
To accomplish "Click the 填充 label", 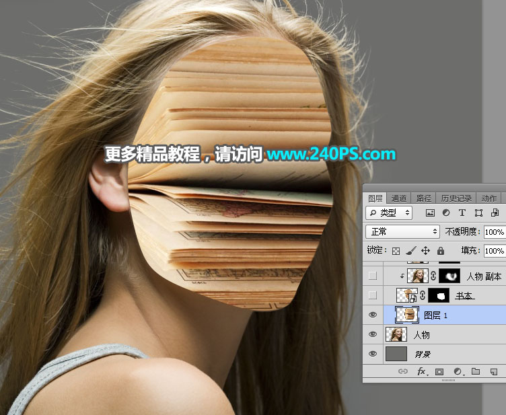I will (x=471, y=250).
